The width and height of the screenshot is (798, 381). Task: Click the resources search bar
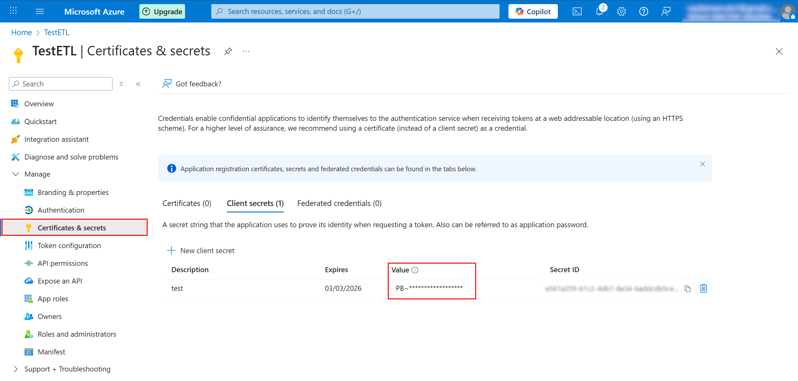[355, 12]
